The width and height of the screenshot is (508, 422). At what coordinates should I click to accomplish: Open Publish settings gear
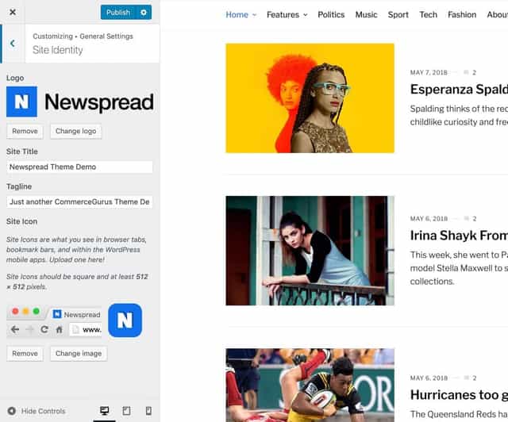[144, 13]
